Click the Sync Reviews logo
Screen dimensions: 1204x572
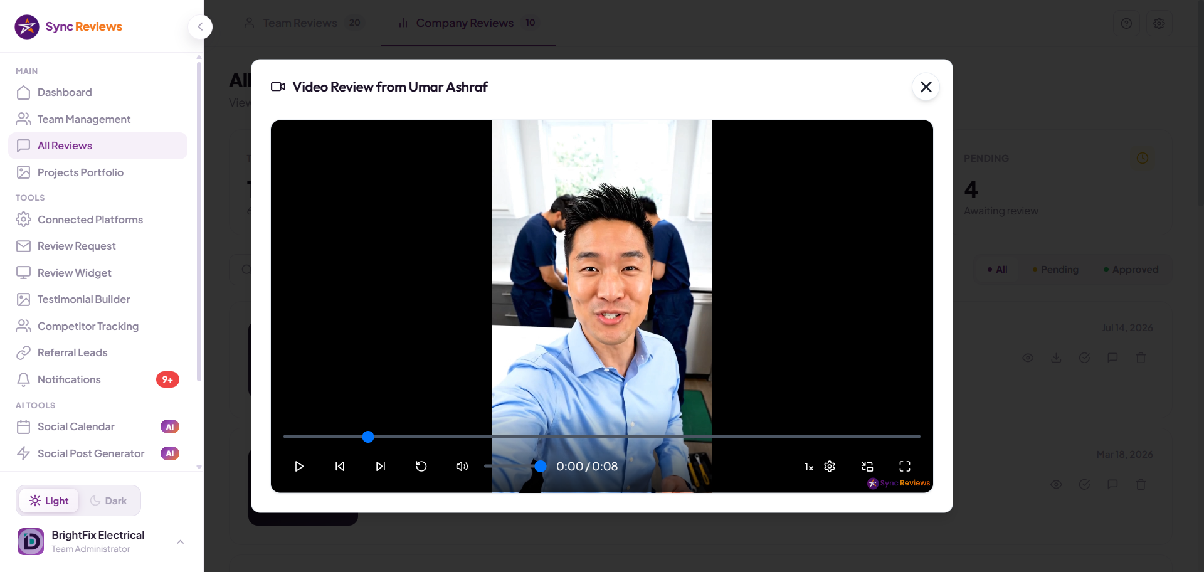click(68, 26)
